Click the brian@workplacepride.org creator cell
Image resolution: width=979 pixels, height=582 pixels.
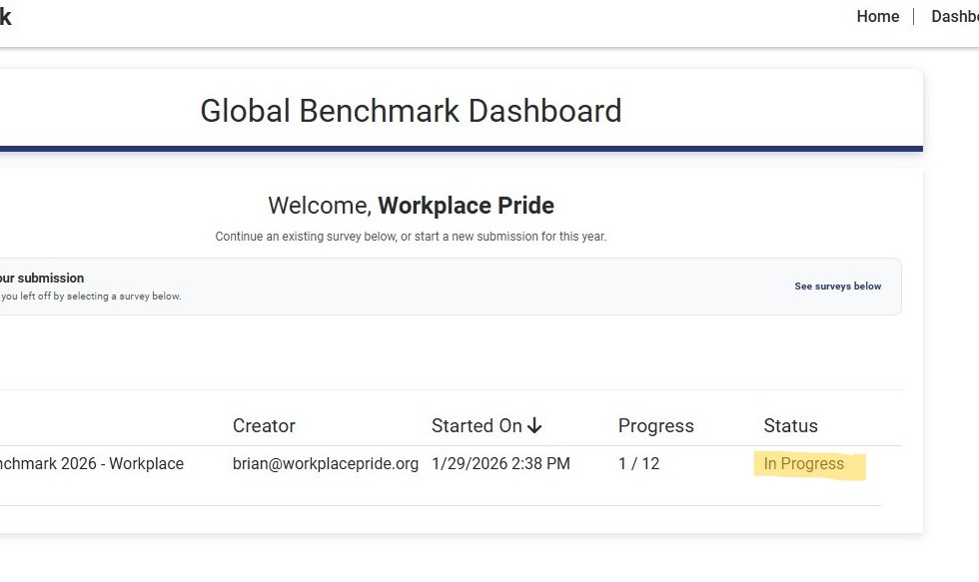pos(325,464)
